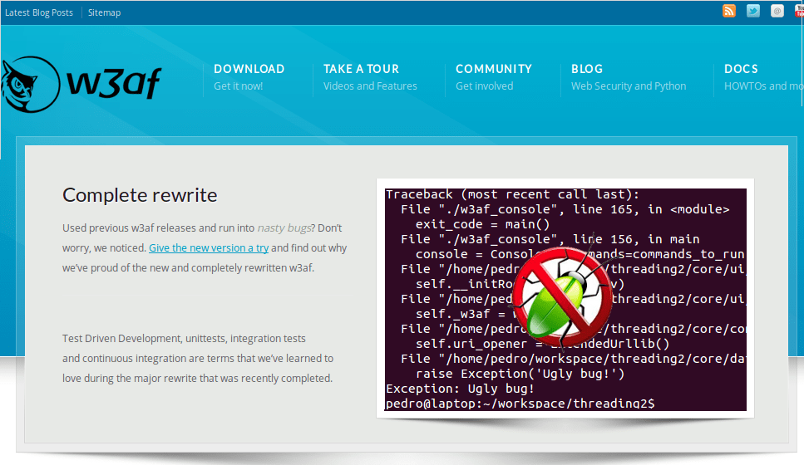Click the 'nasty bugs' italic text
This screenshot has width=804, height=465.
[284, 228]
